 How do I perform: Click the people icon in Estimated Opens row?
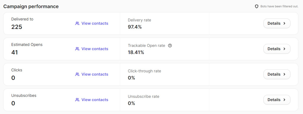(77, 49)
